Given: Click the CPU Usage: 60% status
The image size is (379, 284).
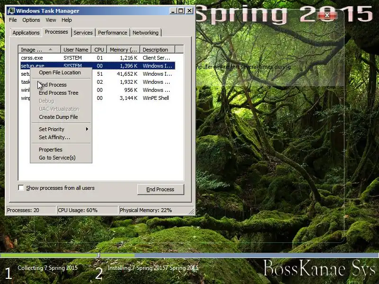Looking at the screenshot, I should point(87,210).
